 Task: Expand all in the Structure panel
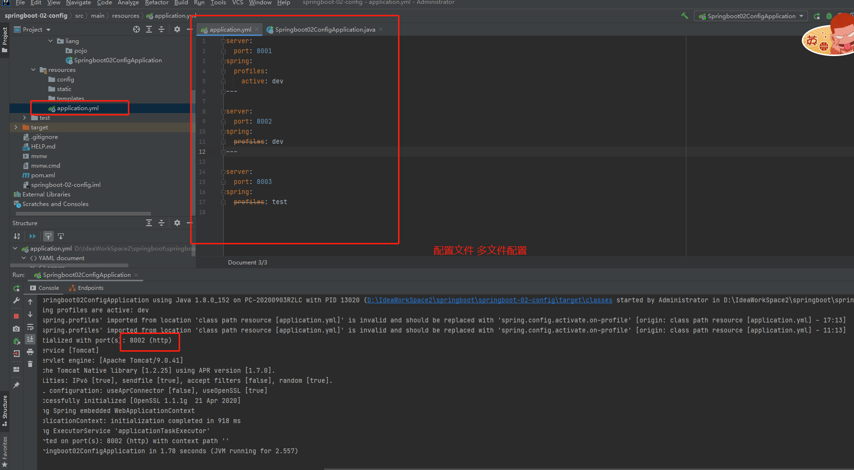(149, 223)
